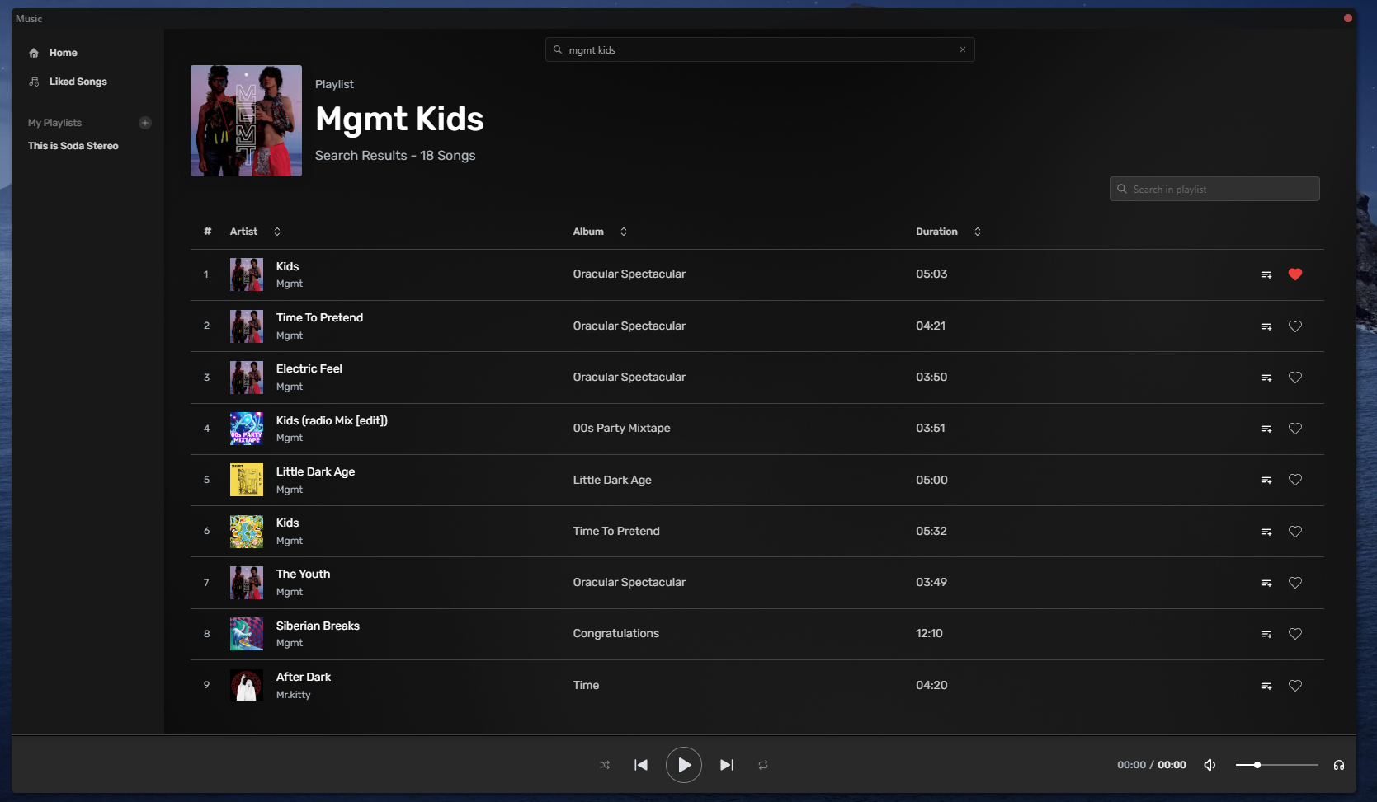Go to the previous track
1377x802 pixels.
coord(641,765)
